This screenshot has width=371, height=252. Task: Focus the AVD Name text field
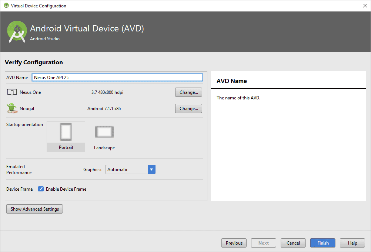pyautogui.click(x=117, y=77)
